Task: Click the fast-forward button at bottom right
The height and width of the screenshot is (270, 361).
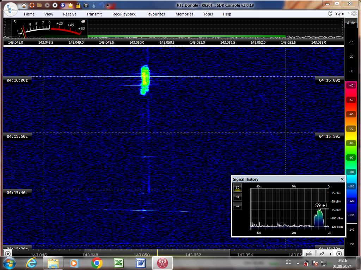Action: [339, 253]
